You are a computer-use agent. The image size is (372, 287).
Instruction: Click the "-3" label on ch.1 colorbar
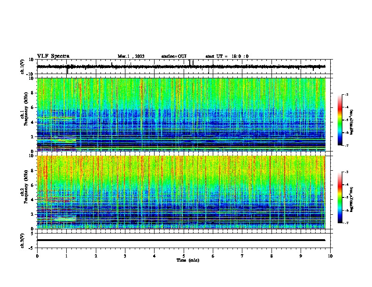click(346, 94)
